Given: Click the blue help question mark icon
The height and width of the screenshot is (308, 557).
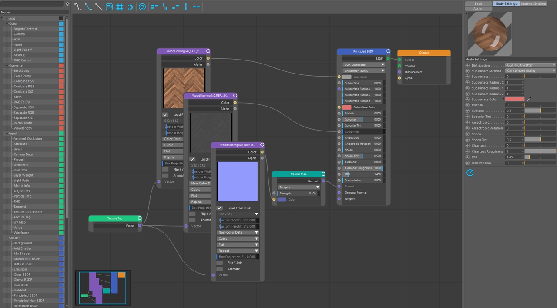Looking at the screenshot, I should (x=470, y=173).
